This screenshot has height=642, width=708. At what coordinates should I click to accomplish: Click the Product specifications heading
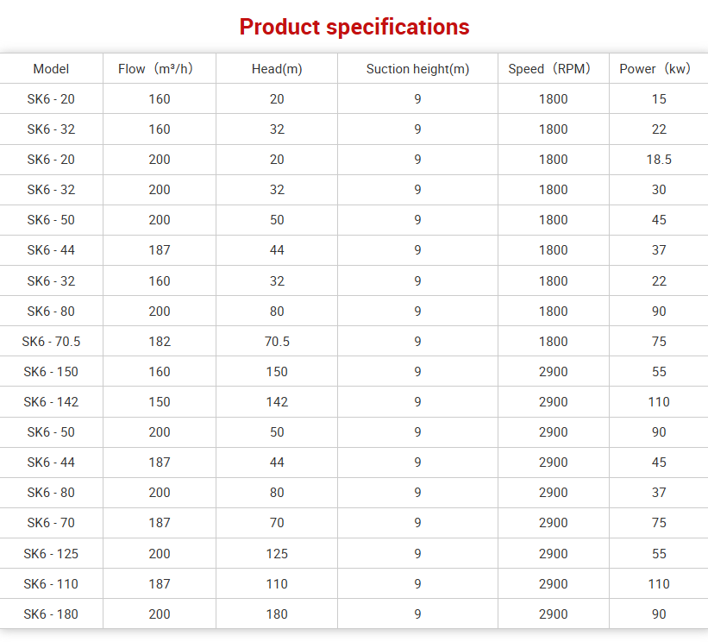(354, 27)
